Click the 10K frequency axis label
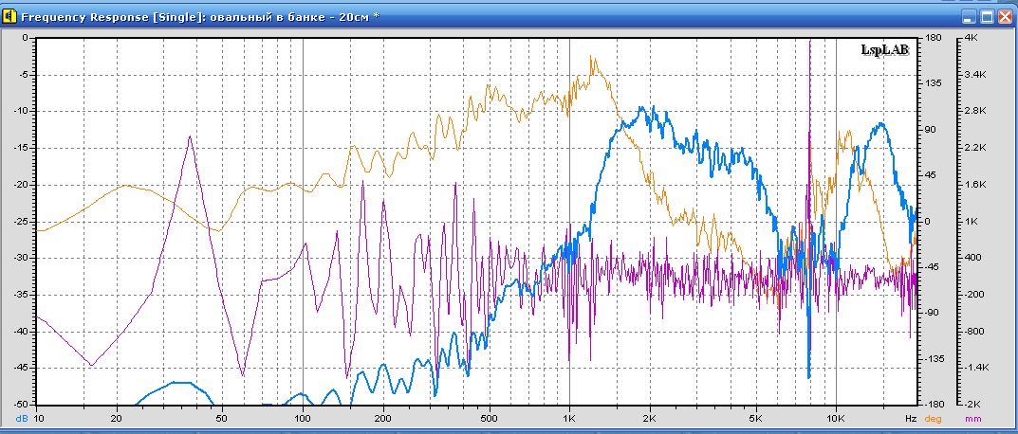Image resolution: width=1018 pixels, height=434 pixels. 836,419
